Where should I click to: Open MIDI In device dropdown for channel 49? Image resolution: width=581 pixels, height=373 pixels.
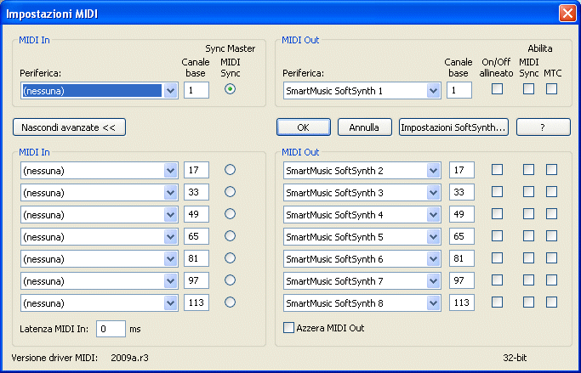point(100,215)
